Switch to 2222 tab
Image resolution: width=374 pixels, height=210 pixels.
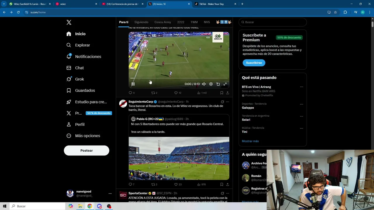[x=181, y=22]
